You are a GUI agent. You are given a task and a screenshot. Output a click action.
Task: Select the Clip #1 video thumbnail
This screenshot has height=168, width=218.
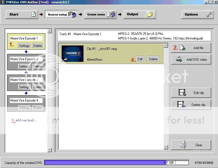pyautogui.click(x=72, y=53)
